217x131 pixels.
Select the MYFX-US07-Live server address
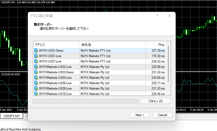pyautogui.click(x=50, y=61)
